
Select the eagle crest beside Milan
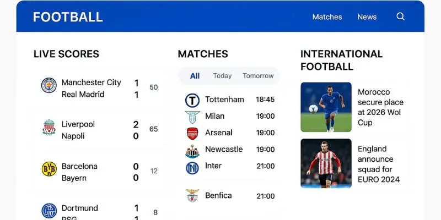pyautogui.click(x=192, y=117)
